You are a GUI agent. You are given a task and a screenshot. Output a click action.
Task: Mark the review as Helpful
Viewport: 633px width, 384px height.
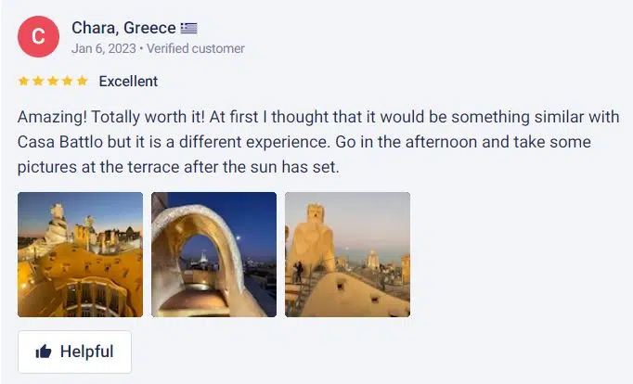(74, 352)
